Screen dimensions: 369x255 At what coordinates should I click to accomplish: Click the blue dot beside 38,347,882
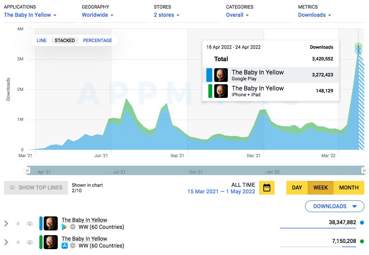[362, 223]
